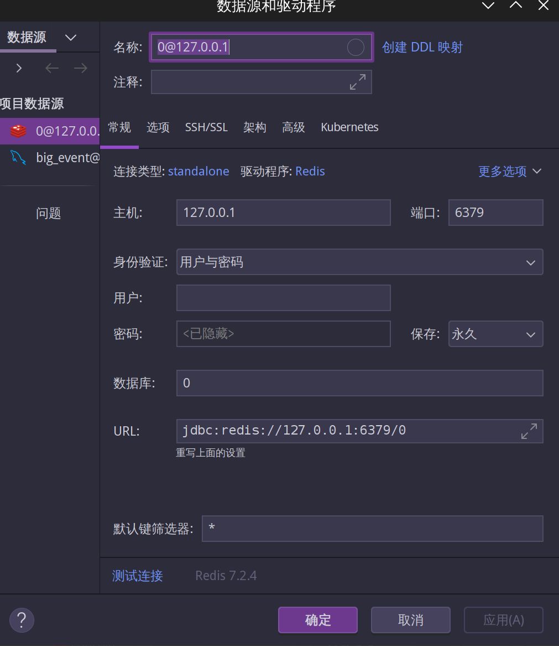The image size is (559, 646).
Task: Open the Advanced (高级) tab
Action: click(293, 127)
